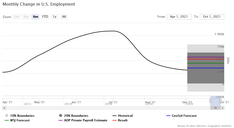Open the To date field
This screenshot has width=234, height=128.
point(212,17)
